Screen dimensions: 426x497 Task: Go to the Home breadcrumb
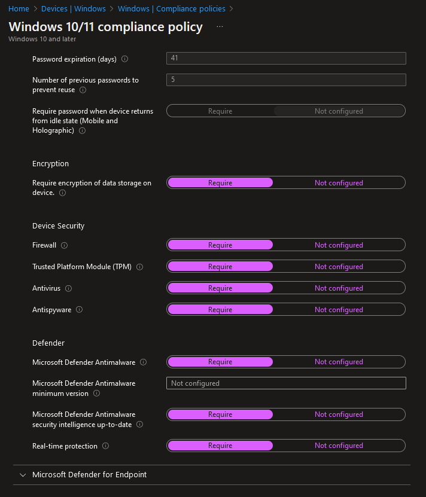pyautogui.click(x=19, y=9)
